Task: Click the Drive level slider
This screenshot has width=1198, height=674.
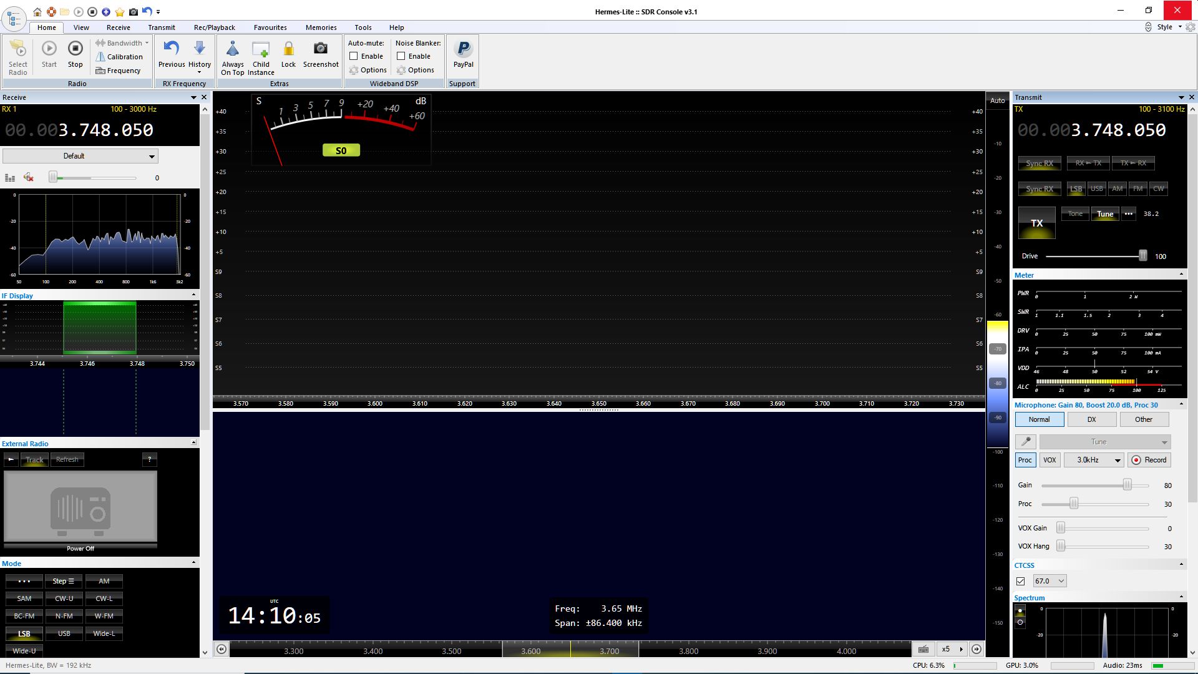Action: pyautogui.click(x=1142, y=256)
